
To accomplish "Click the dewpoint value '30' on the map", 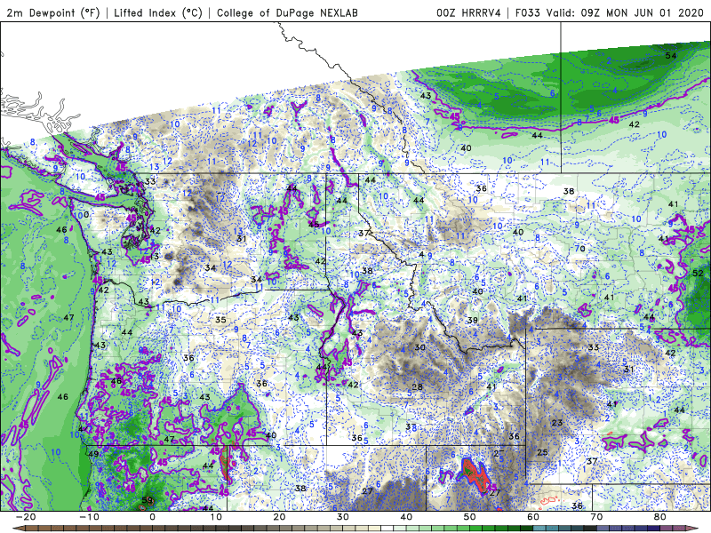I will point(419,347).
